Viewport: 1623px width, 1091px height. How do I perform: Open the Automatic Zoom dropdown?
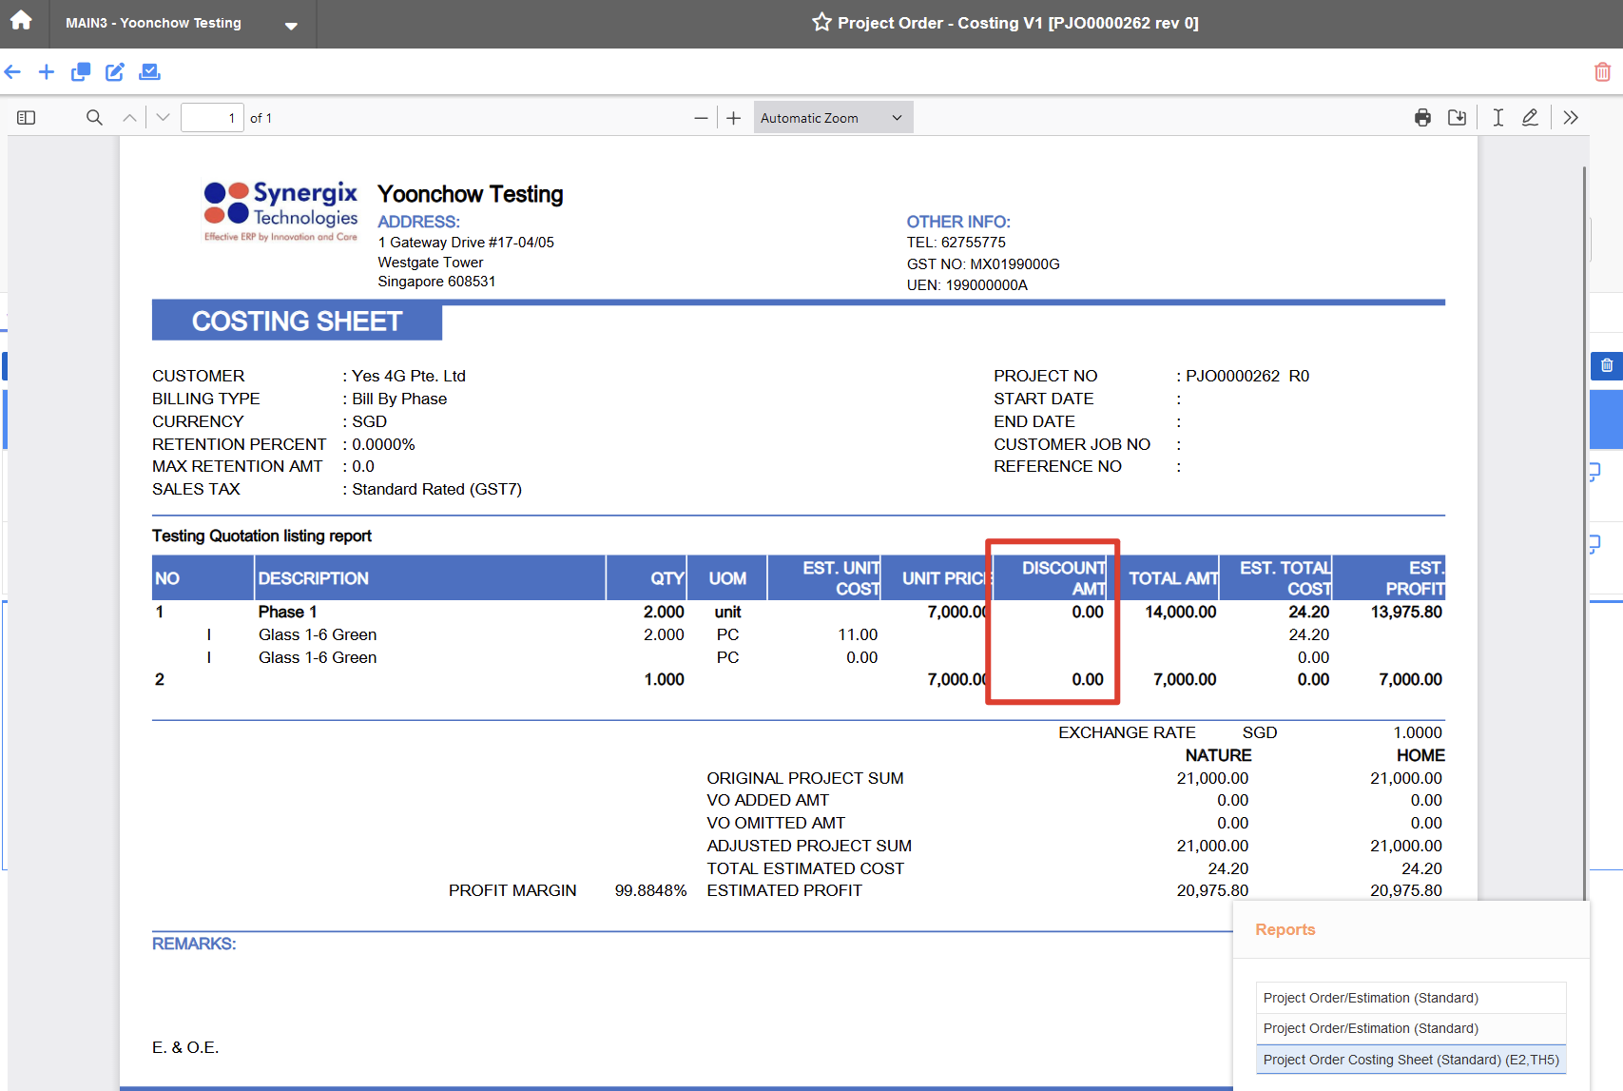click(x=833, y=118)
